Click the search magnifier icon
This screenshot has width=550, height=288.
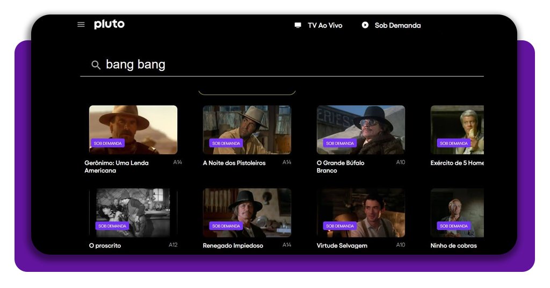[96, 65]
